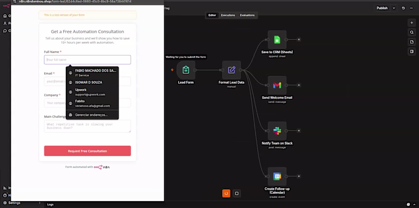The width and height of the screenshot is (419, 208).
Task: Click the Save to CRM (Sheets) label
Action: [277, 52]
